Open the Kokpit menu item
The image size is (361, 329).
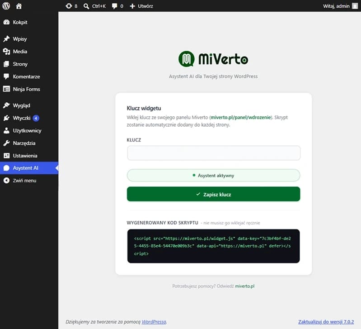29,22
